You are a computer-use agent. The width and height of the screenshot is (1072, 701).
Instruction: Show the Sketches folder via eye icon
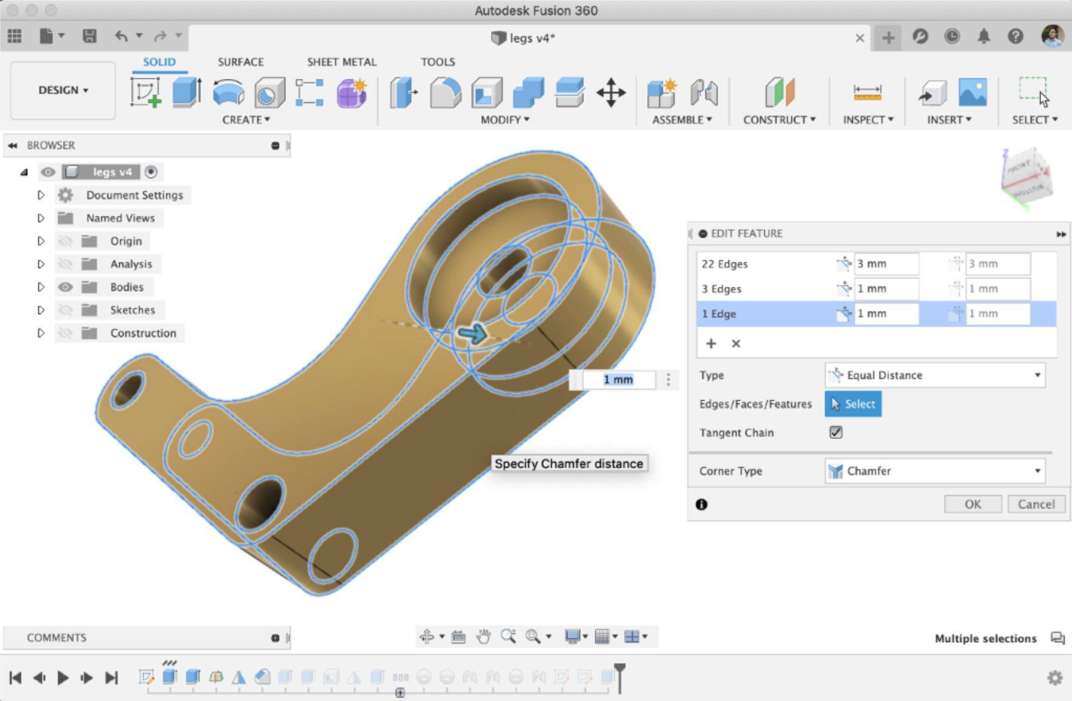[66, 310]
